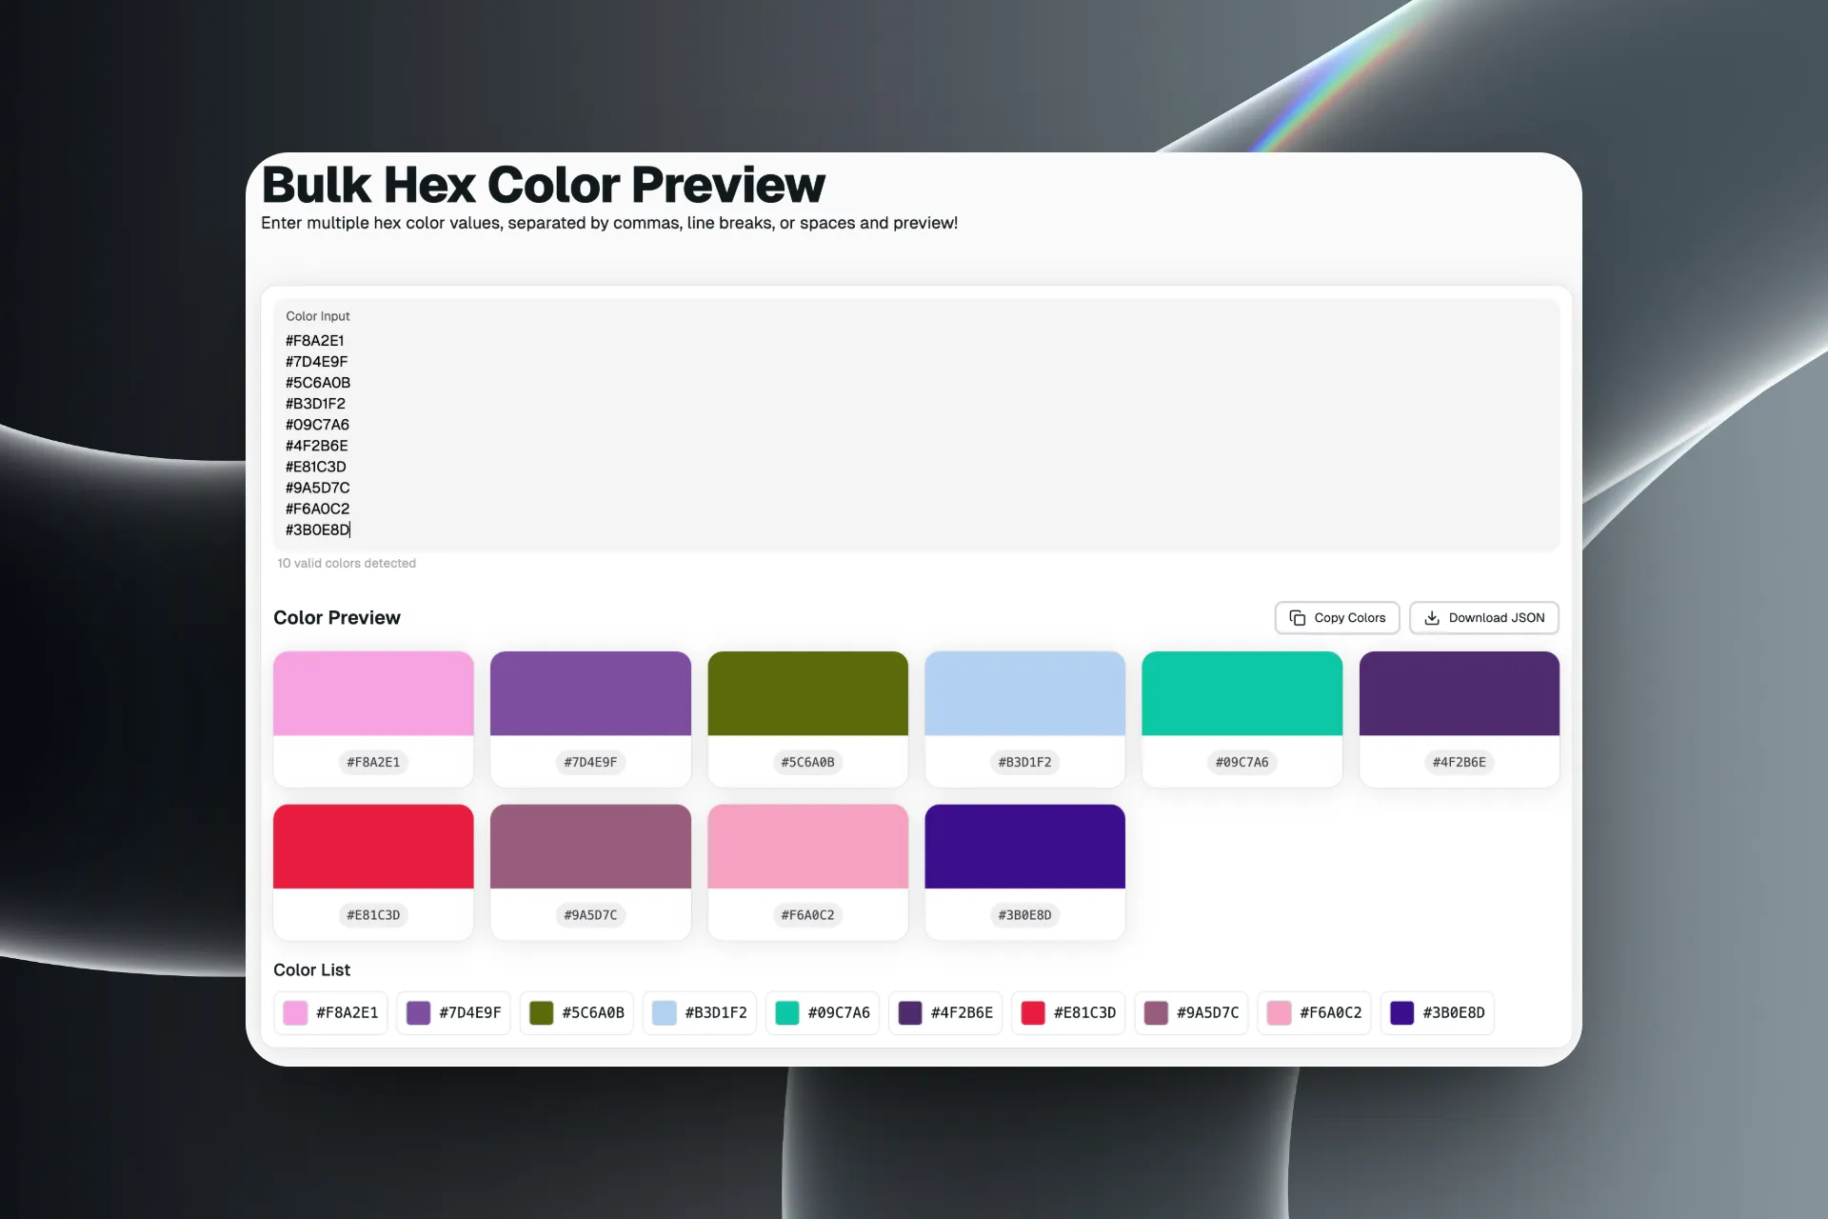Click the 'Color Input' field label

tap(318, 316)
